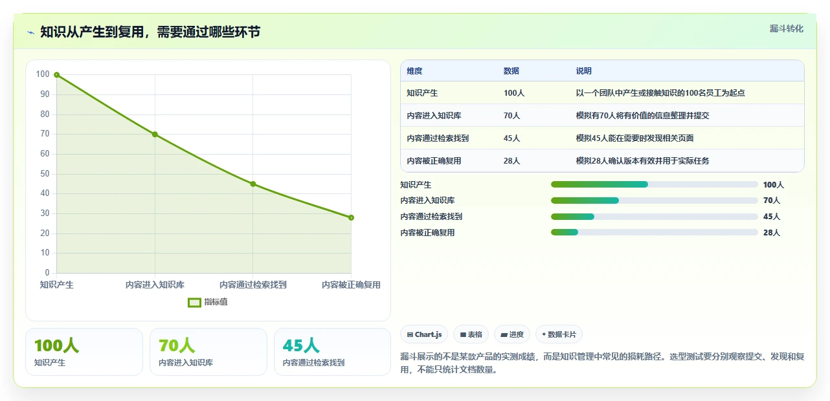The image size is (830, 401).
Task: Click the y-axis tick labeled 100
Action: tap(43, 74)
